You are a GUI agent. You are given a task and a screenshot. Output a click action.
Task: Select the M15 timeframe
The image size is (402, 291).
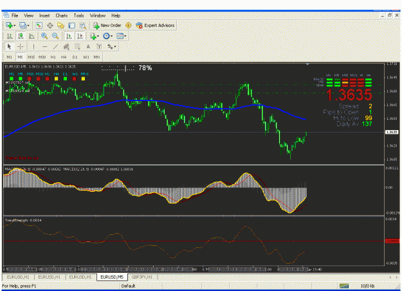31,57
